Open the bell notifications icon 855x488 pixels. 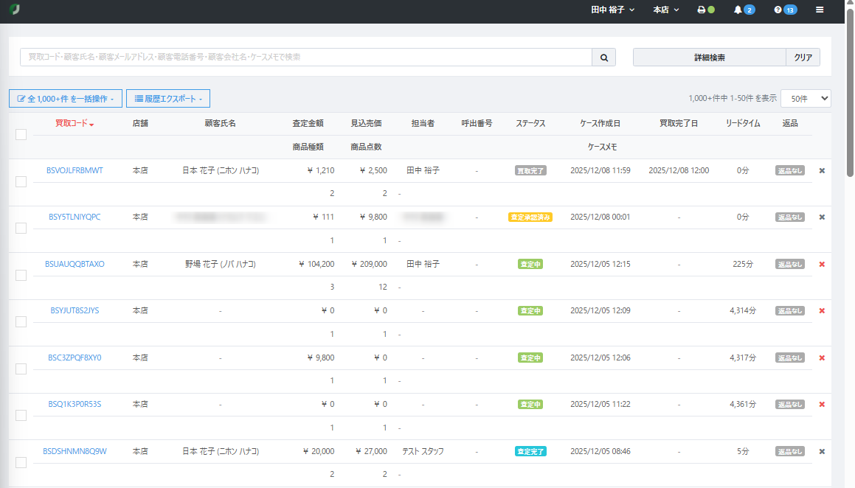tap(738, 10)
